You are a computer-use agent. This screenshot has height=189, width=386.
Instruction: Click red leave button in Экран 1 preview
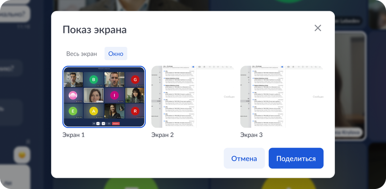tap(116, 123)
